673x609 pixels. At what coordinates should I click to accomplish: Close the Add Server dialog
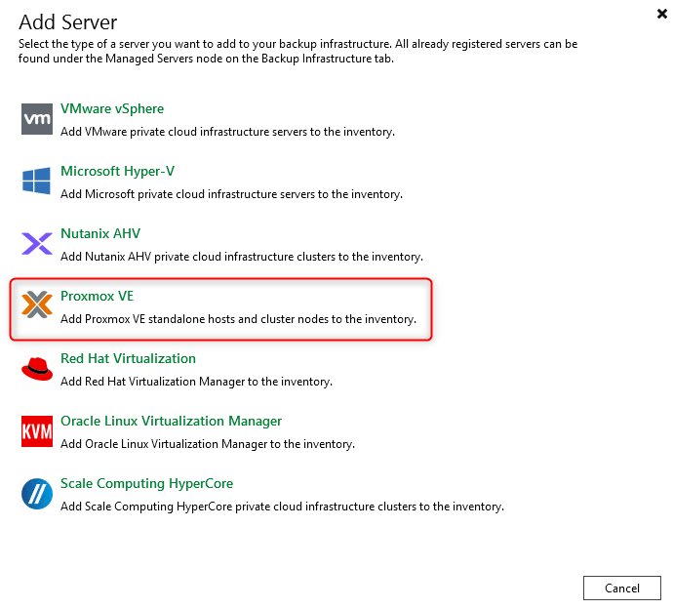tap(662, 14)
